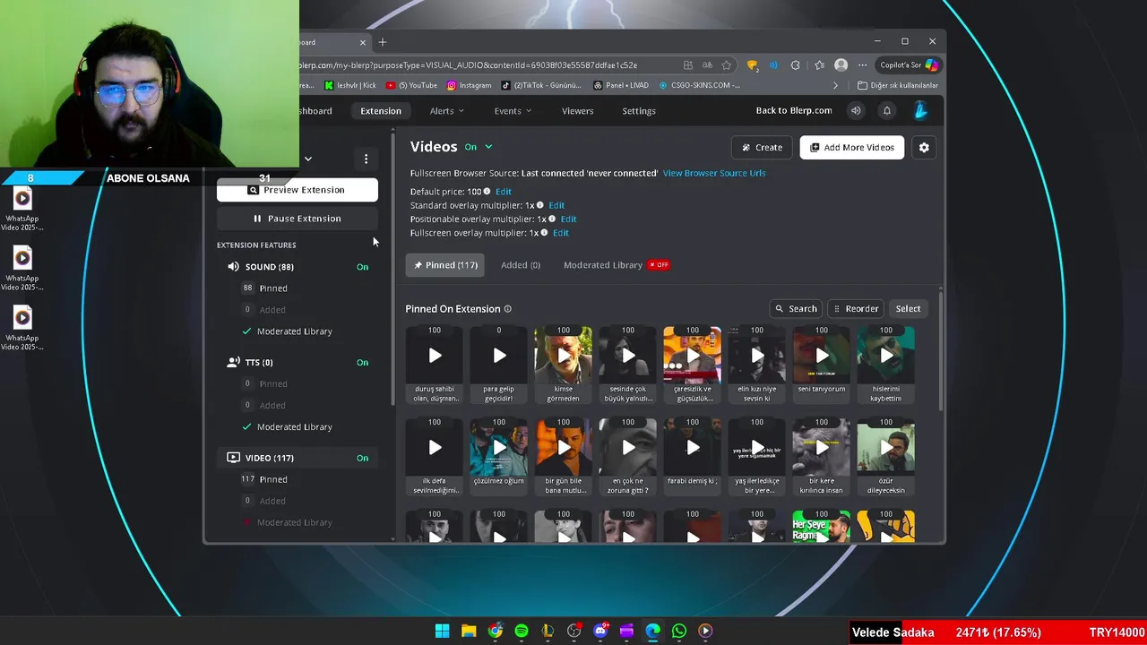Image resolution: width=1147 pixels, height=645 pixels.
Task: Open the Blerp profile avatar
Action: (x=920, y=110)
